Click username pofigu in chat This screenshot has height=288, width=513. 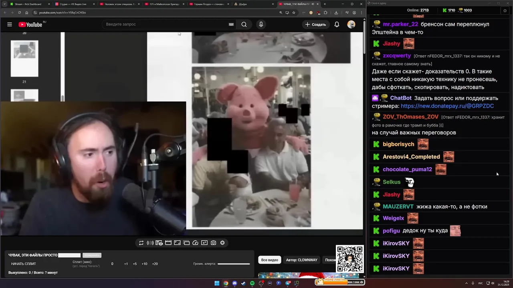coord(391,231)
